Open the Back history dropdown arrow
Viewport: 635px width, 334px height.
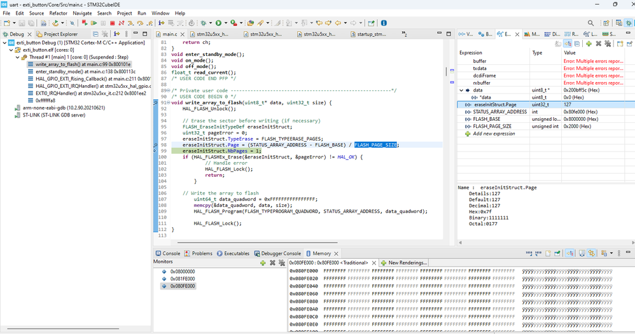pyautogui.click(x=345, y=23)
